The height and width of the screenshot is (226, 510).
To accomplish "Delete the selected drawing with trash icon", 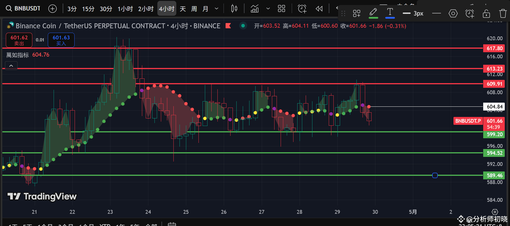I will [503, 13].
